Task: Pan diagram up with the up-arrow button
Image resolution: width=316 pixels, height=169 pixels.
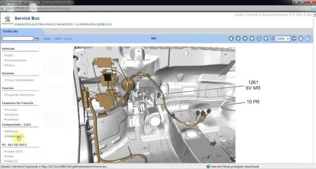Action: [231, 38]
